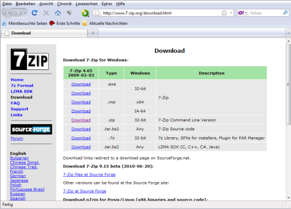Screen dimensions: 291x209
Task: Open the address bar history dropdown
Action: (x=231, y=13)
